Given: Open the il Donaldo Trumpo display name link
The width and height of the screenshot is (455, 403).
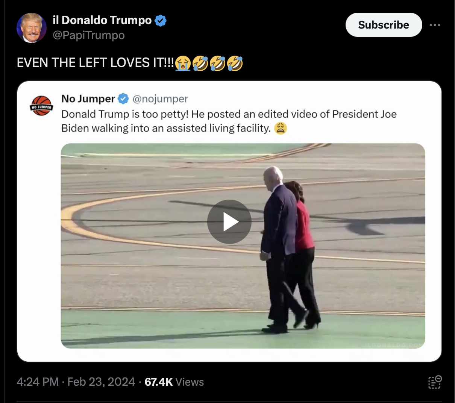Looking at the screenshot, I should click(x=102, y=20).
